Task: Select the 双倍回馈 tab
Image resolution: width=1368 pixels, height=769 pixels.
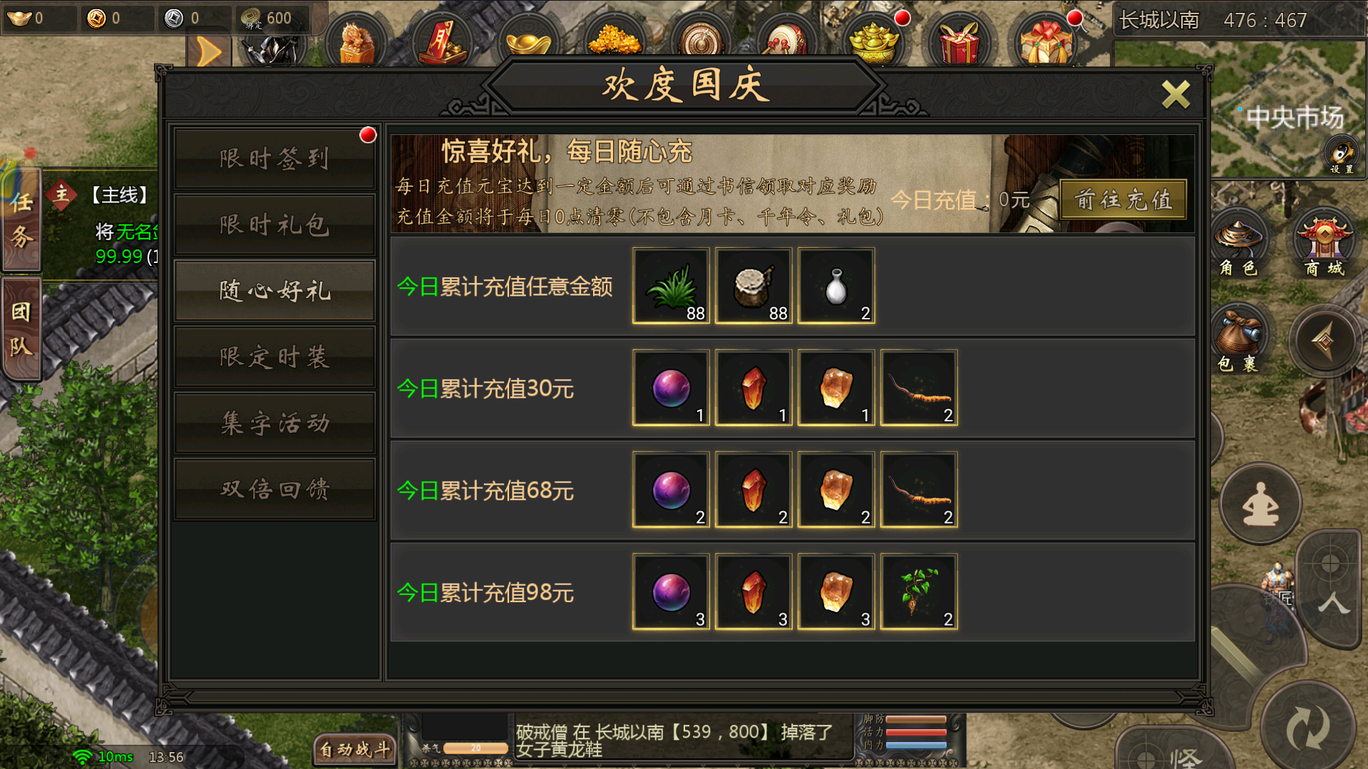Action: click(x=274, y=490)
